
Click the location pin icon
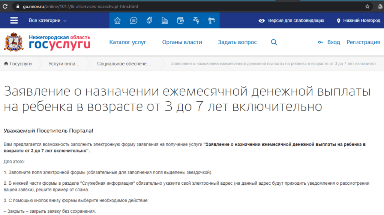339,21
